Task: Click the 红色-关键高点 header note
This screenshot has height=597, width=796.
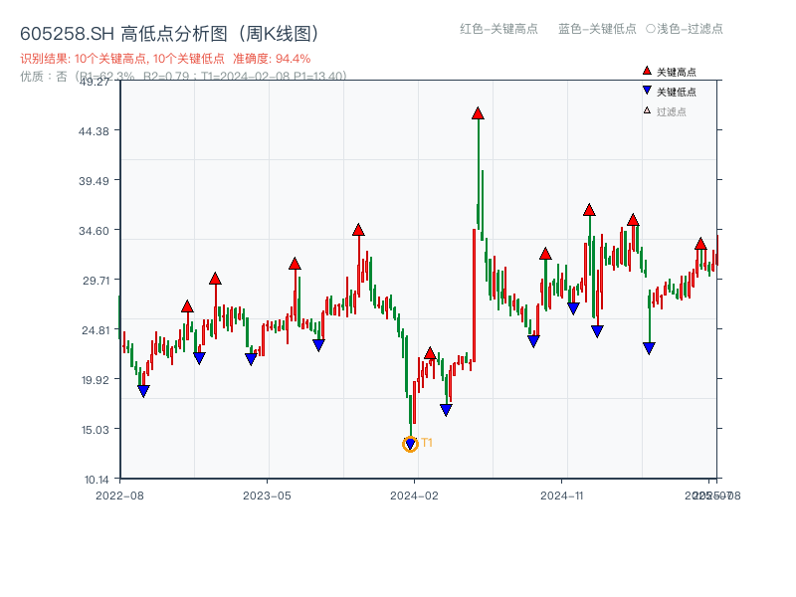Action: pyautogui.click(x=498, y=29)
